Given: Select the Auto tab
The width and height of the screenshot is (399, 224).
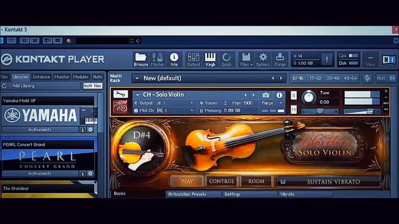Looking at the screenshot, I should [97, 77].
